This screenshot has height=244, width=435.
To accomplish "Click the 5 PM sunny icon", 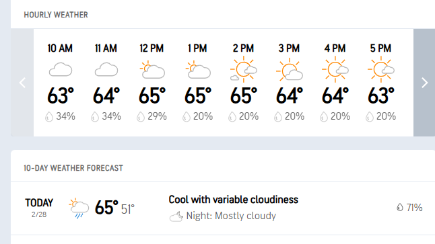I will click(381, 69).
